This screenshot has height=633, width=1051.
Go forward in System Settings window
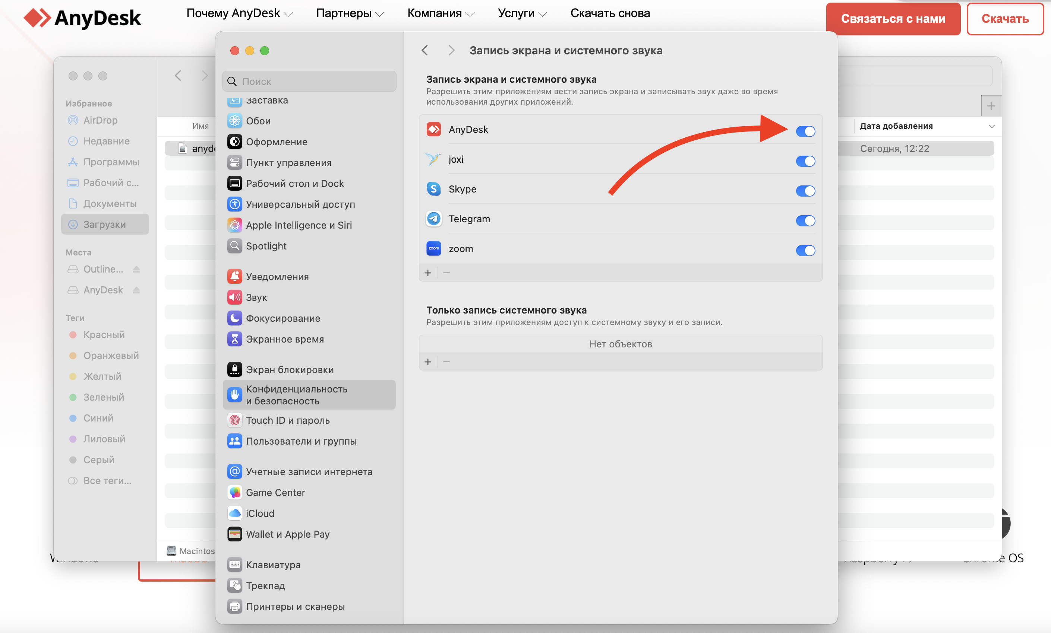[451, 51]
